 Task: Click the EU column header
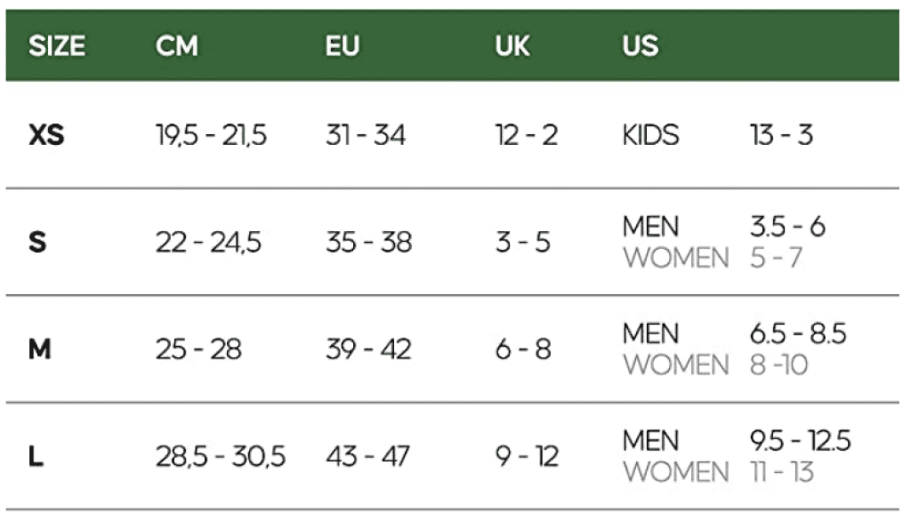point(343,46)
